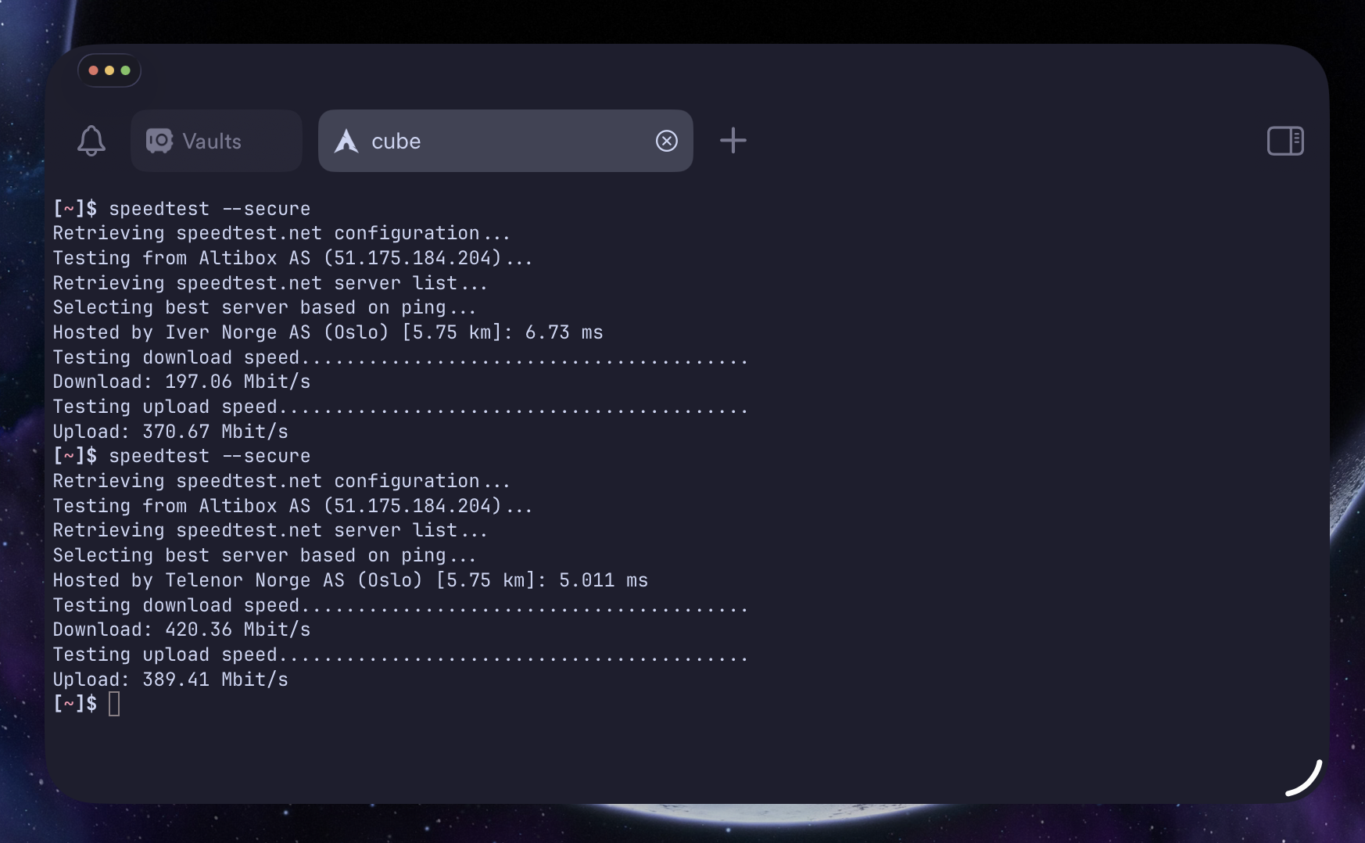Click the first speedtest --secure command
The image size is (1365, 843).
210,209
